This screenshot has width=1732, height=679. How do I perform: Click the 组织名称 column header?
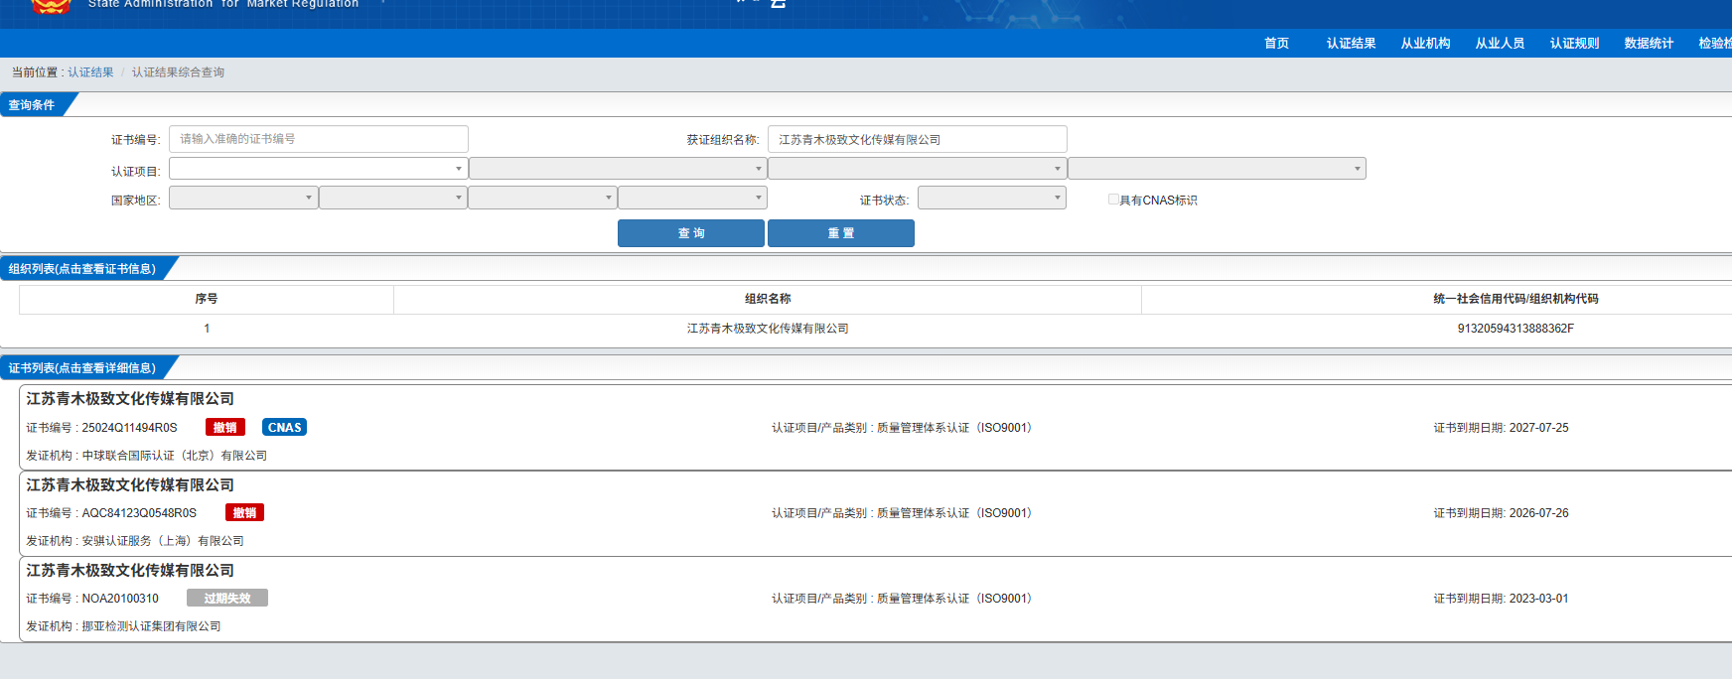tap(768, 299)
